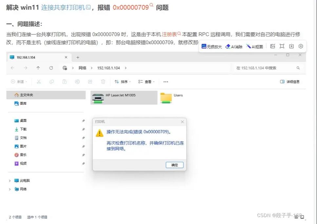The width and height of the screenshot is (317, 224).
Task: Open the 排序 sort dropdown
Action: click(123, 82)
